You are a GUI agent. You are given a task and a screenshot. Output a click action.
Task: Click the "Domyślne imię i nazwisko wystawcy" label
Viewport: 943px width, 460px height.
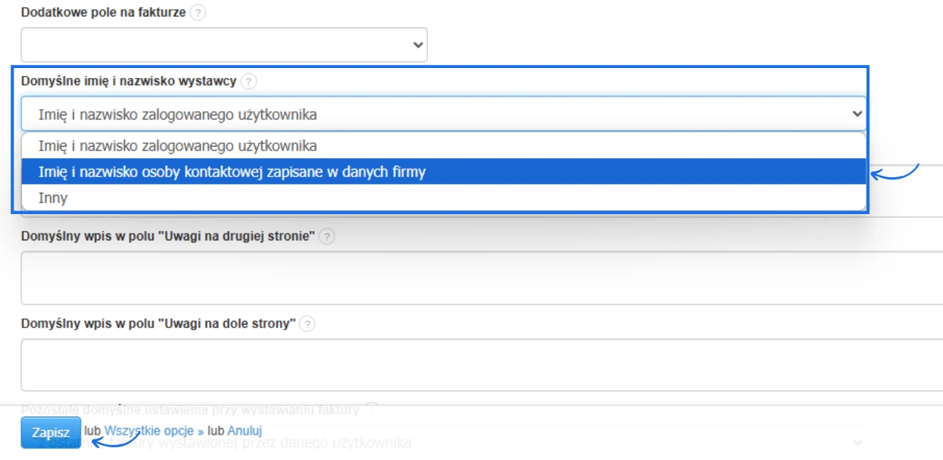pyautogui.click(x=128, y=82)
